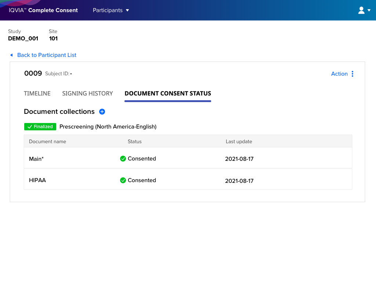Click the DEMO_001 study value
Screen dimensions: 376x282
(23, 39)
